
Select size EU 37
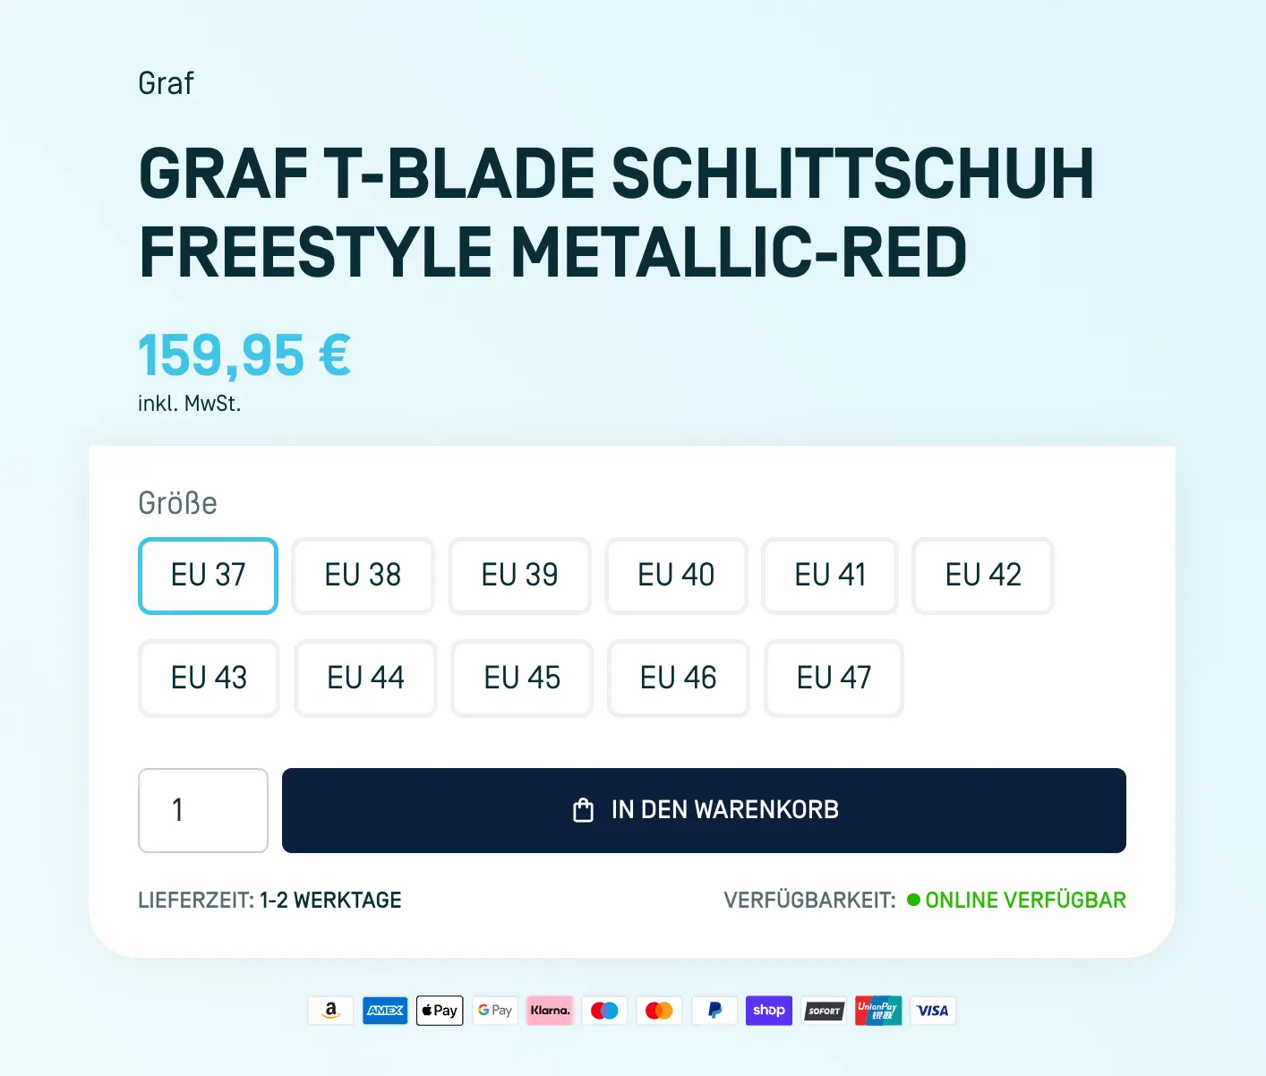[x=208, y=576]
